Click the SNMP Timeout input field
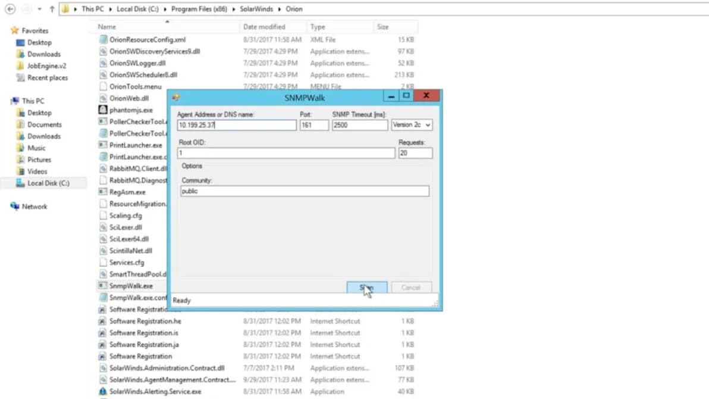The width and height of the screenshot is (709, 399). point(359,125)
